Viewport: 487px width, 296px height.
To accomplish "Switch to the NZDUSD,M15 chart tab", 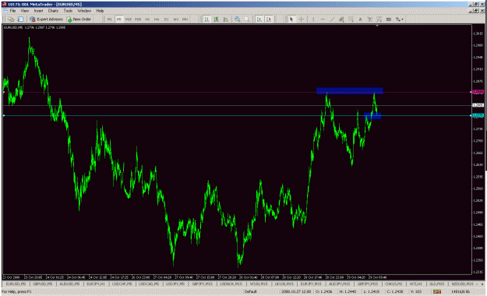I will tap(463, 284).
